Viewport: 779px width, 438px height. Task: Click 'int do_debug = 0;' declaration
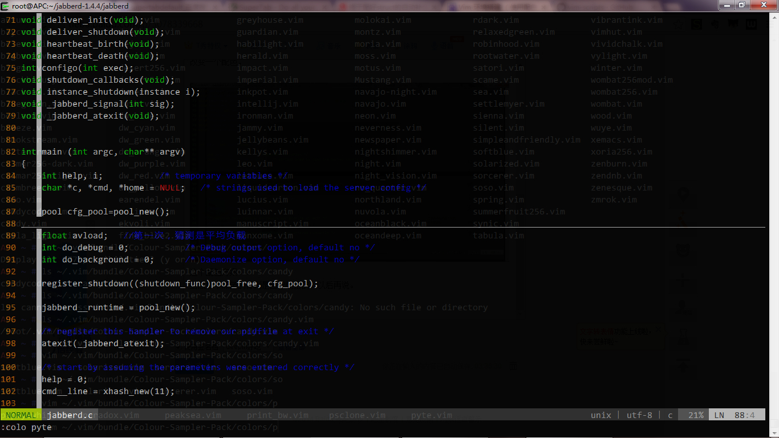(85, 248)
